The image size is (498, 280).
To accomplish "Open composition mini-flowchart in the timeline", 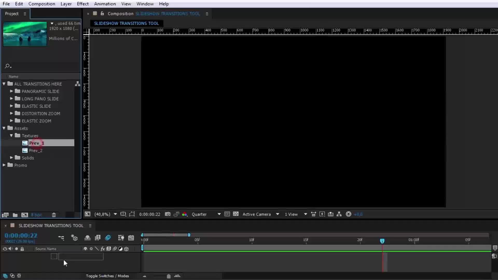I will click(x=61, y=238).
